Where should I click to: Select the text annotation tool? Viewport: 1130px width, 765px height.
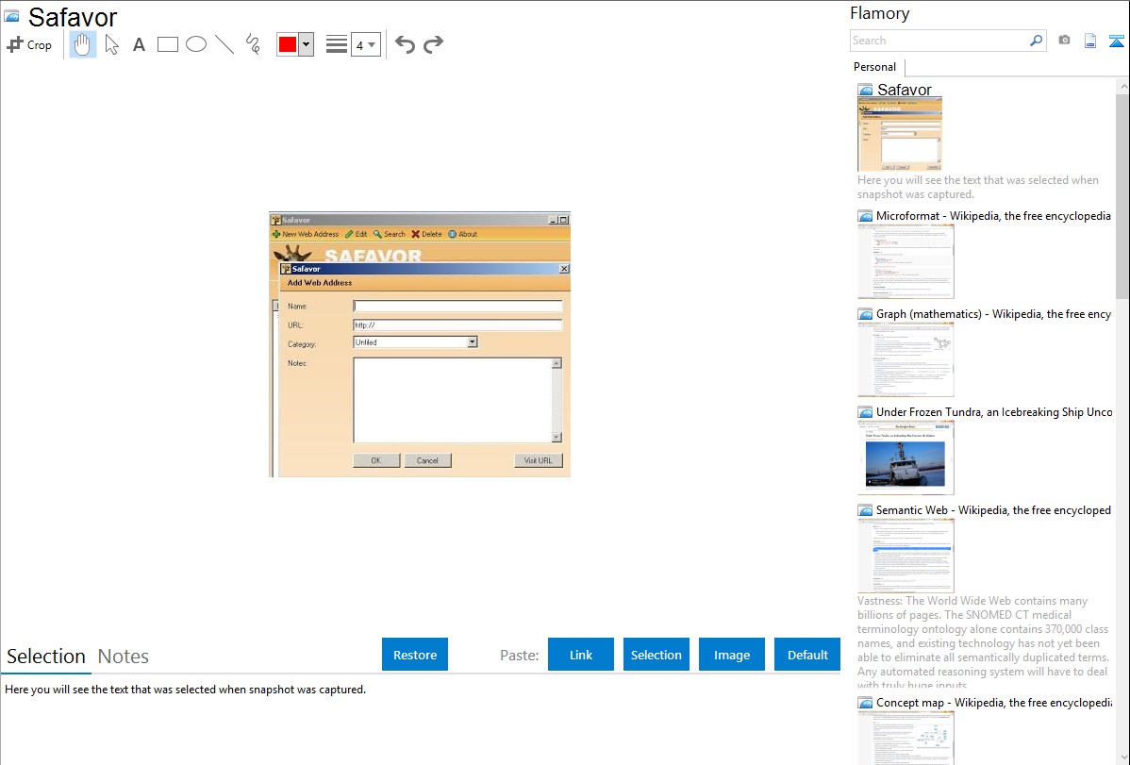coord(139,44)
